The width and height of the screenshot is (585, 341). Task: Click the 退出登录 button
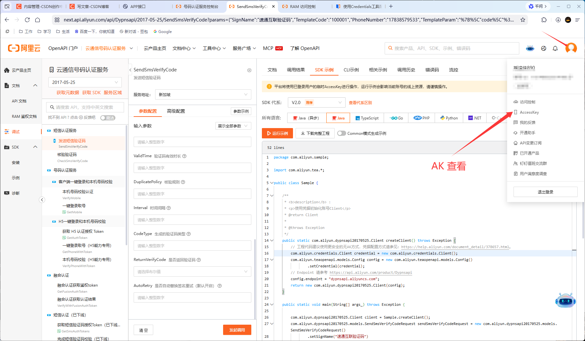(545, 192)
